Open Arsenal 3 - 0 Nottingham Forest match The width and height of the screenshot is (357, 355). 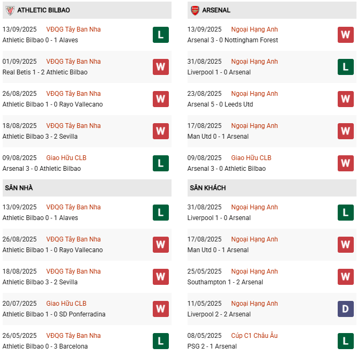pyautogui.click(x=233, y=40)
